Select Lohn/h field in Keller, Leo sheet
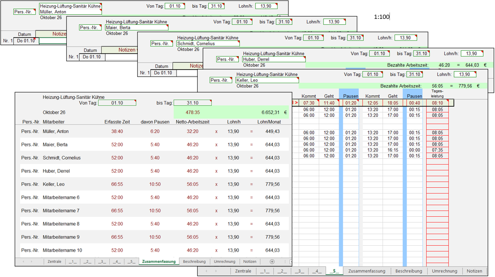495x277 pixels. click(x=471, y=74)
